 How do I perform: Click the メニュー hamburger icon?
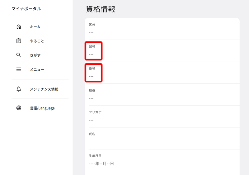[19, 69]
